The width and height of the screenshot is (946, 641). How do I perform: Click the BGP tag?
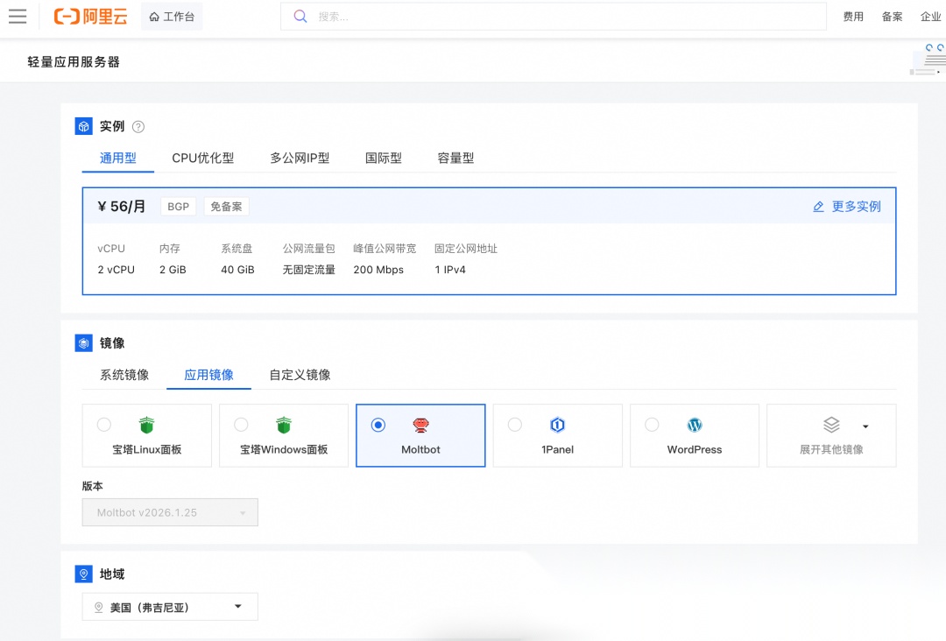pyautogui.click(x=178, y=207)
